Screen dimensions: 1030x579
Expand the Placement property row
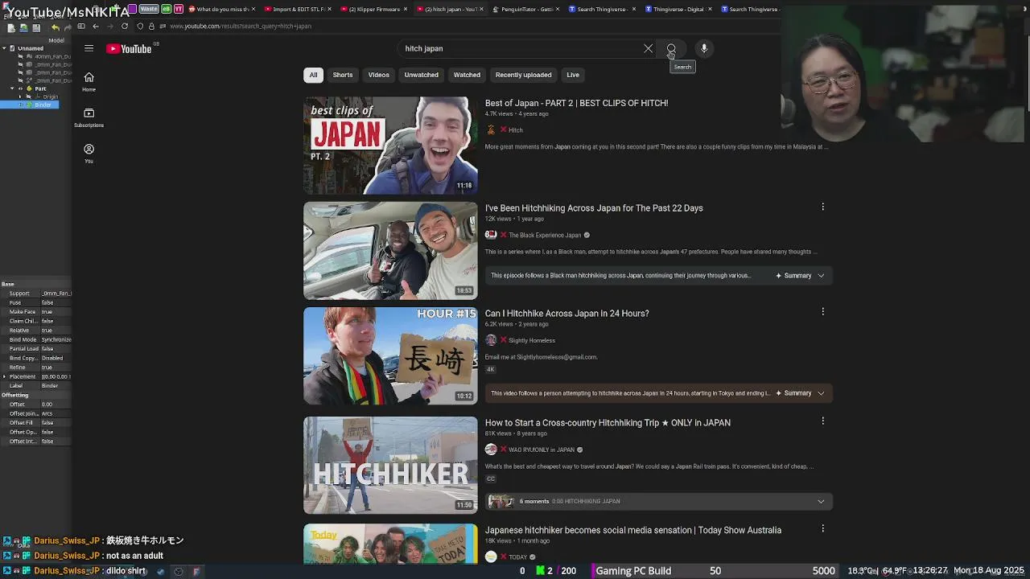tap(4, 376)
